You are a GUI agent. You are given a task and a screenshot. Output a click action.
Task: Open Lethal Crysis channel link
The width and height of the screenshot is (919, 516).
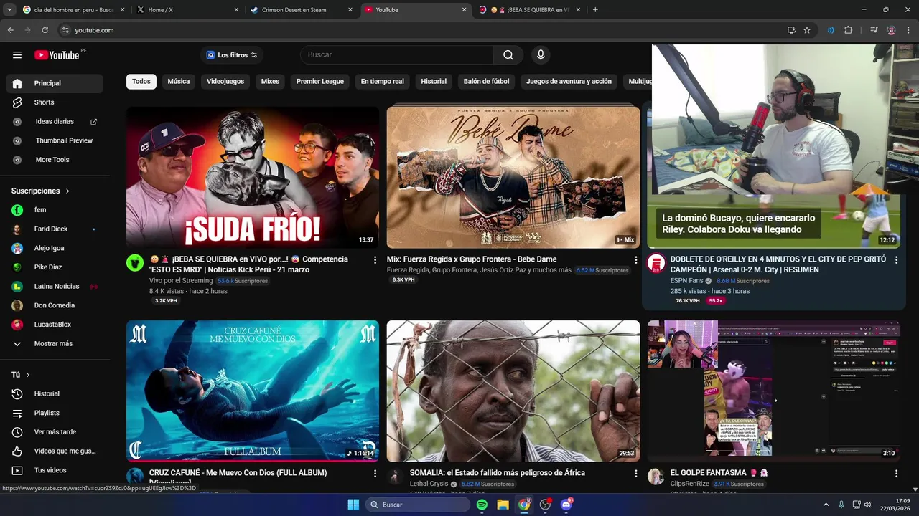point(429,484)
